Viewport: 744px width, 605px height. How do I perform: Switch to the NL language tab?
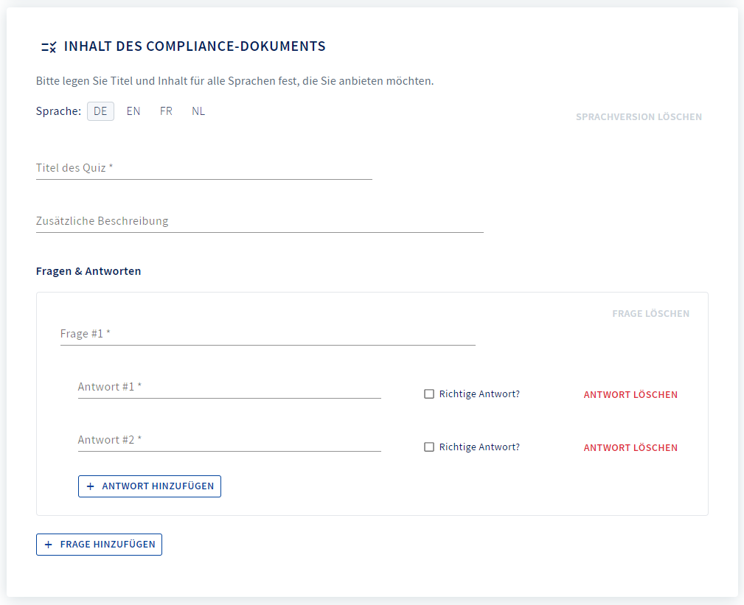click(x=198, y=111)
